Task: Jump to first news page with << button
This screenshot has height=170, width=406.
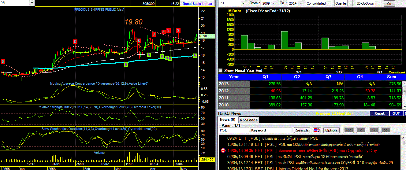Action: (x=348, y=130)
